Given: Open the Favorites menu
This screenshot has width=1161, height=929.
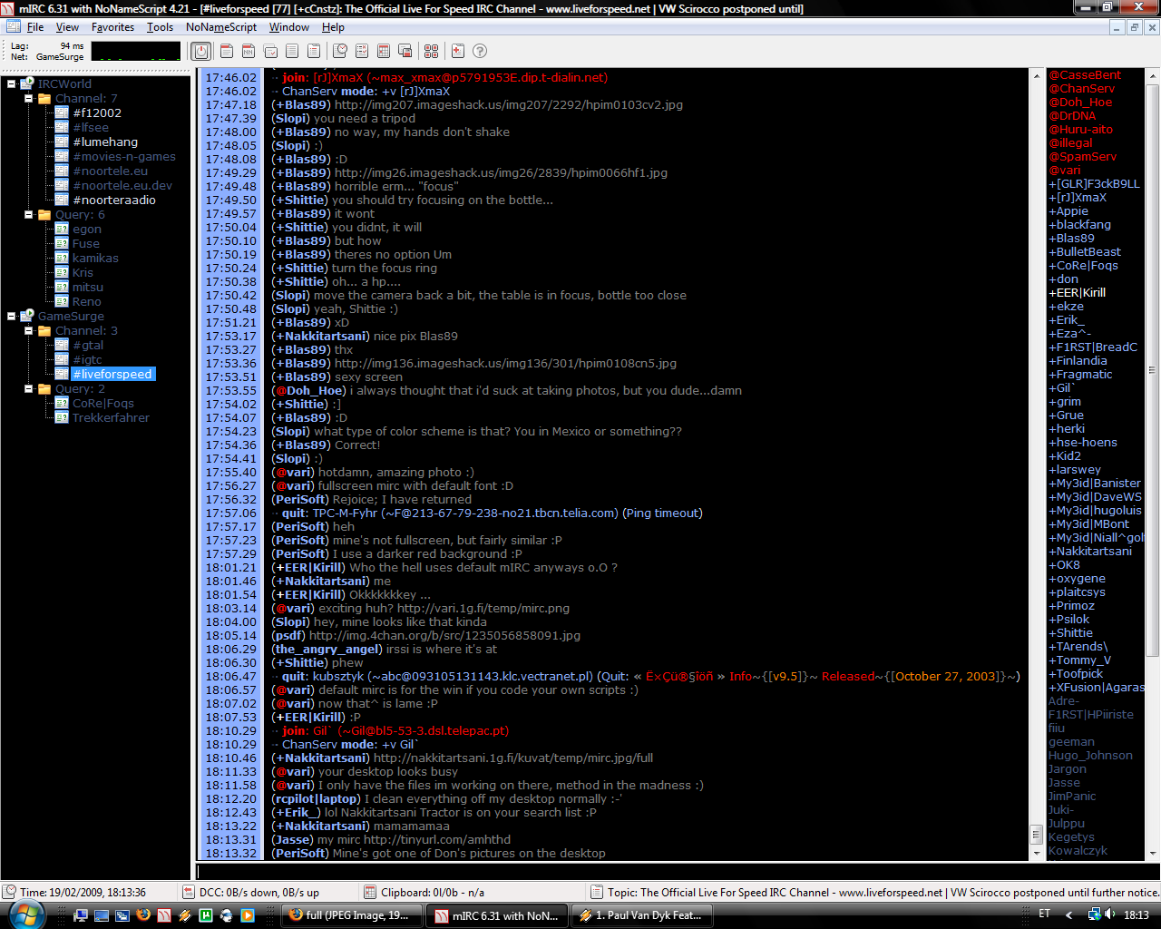Looking at the screenshot, I should tap(112, 27).
